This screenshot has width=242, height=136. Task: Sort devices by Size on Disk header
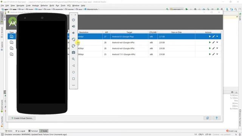coord(177,32)
